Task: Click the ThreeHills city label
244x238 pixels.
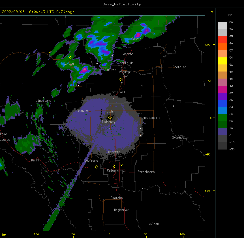Action: point(152,118)
